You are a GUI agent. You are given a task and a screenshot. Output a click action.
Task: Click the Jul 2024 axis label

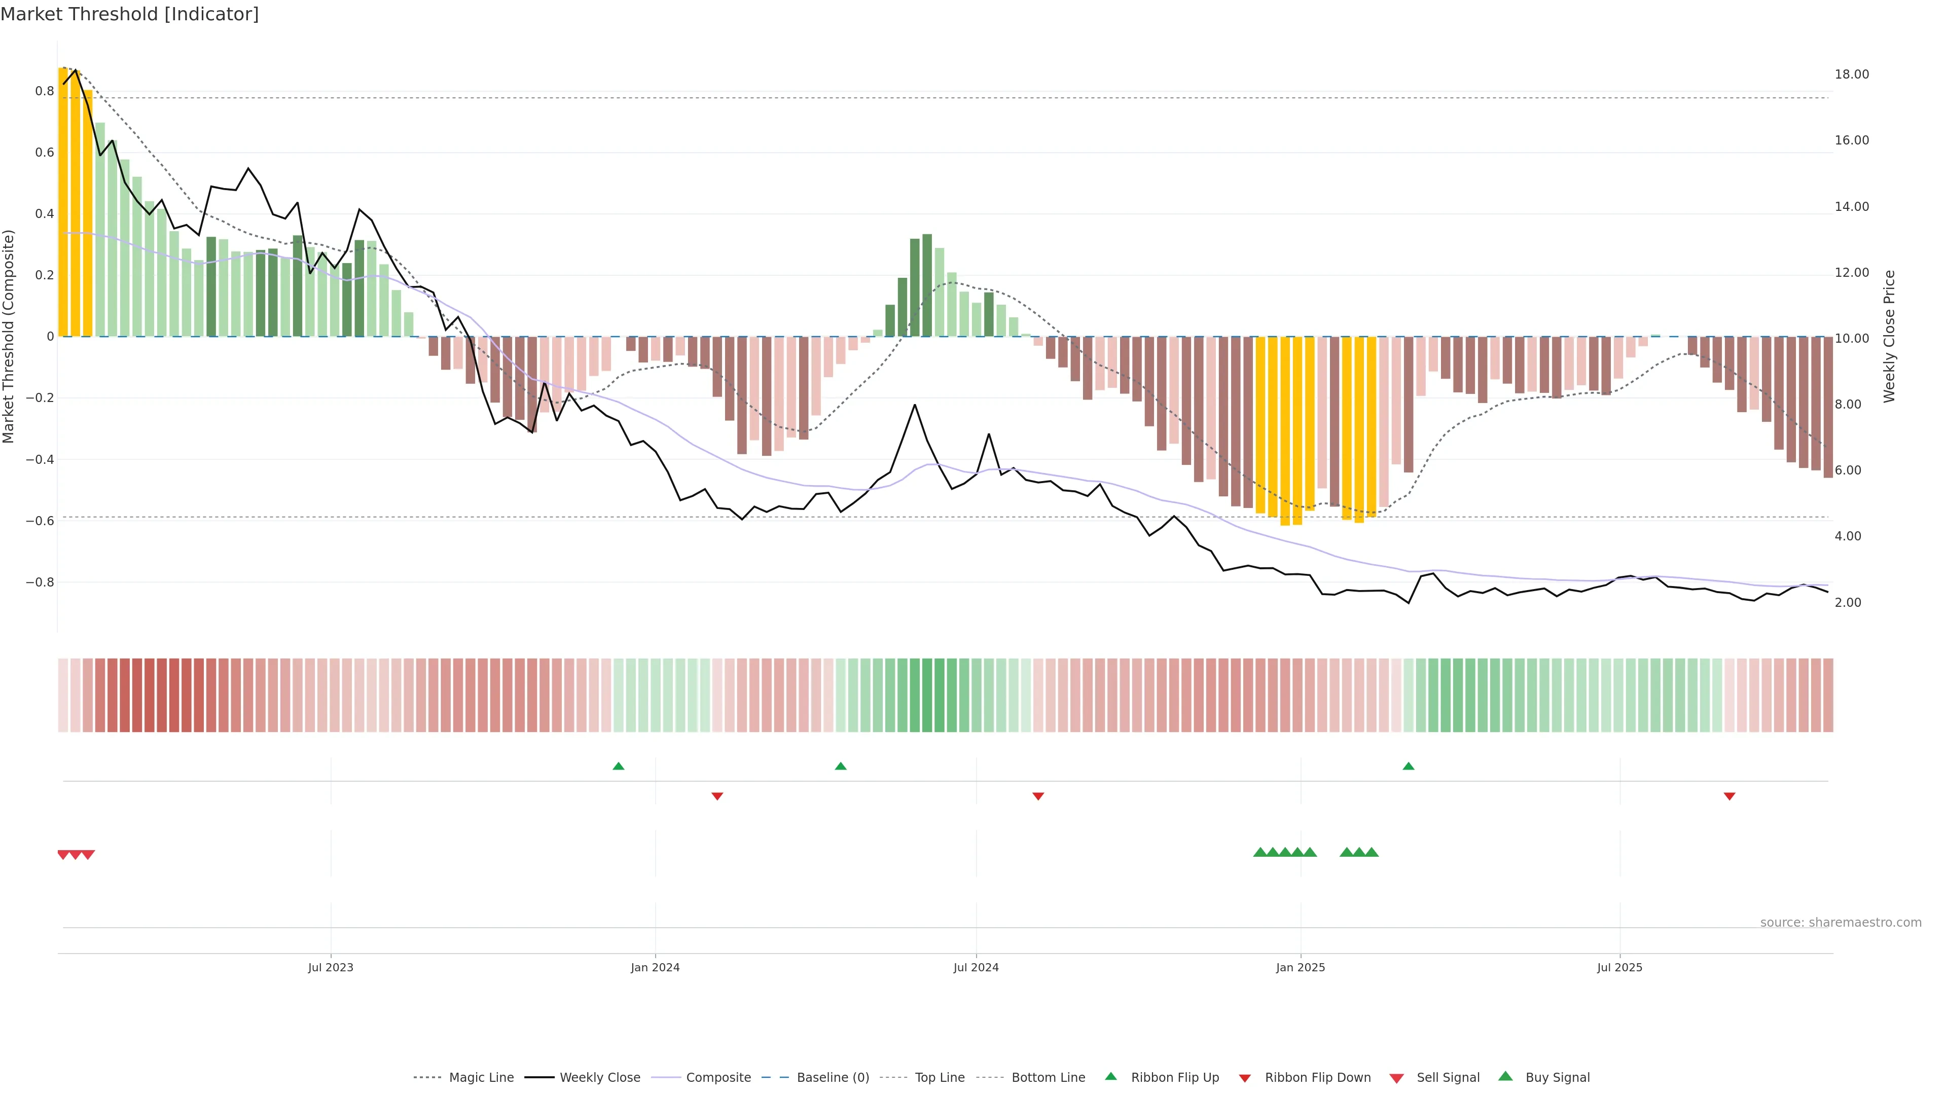click(976, 967)
